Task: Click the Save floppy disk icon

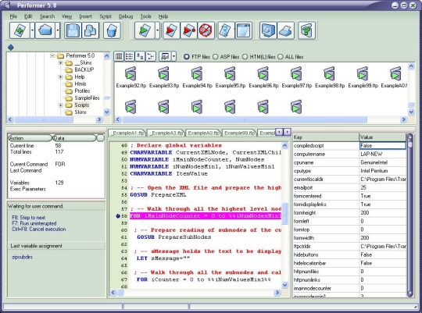Action: click(73, 30)
